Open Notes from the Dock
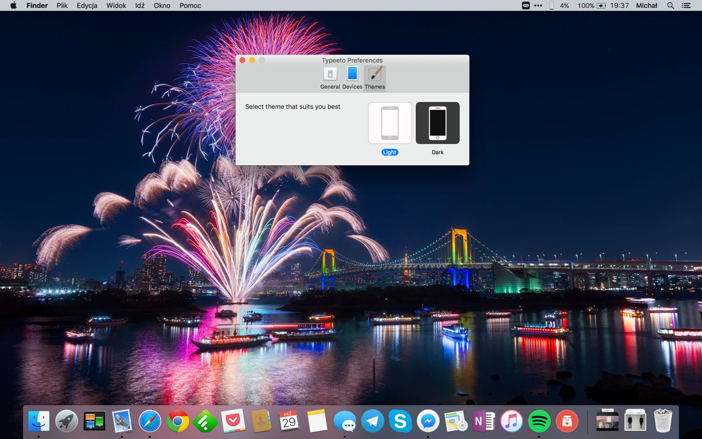 [317, 421]
